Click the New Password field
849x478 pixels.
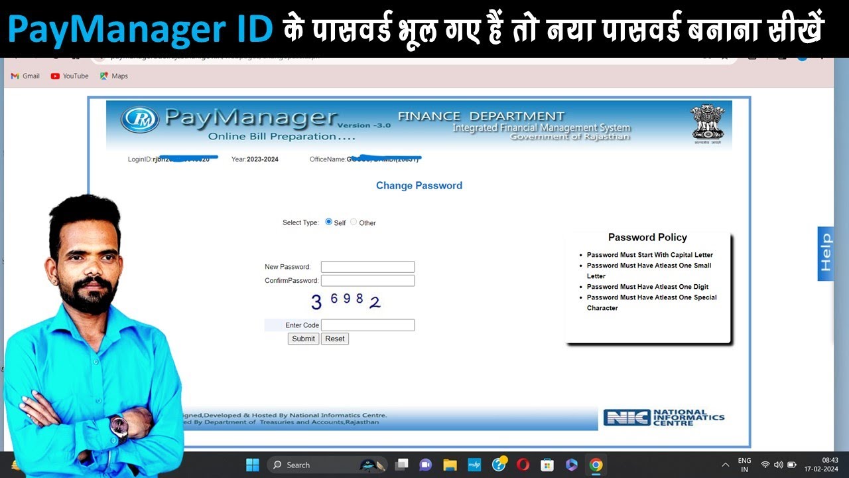pyautogui.click(x=368, y=267)
